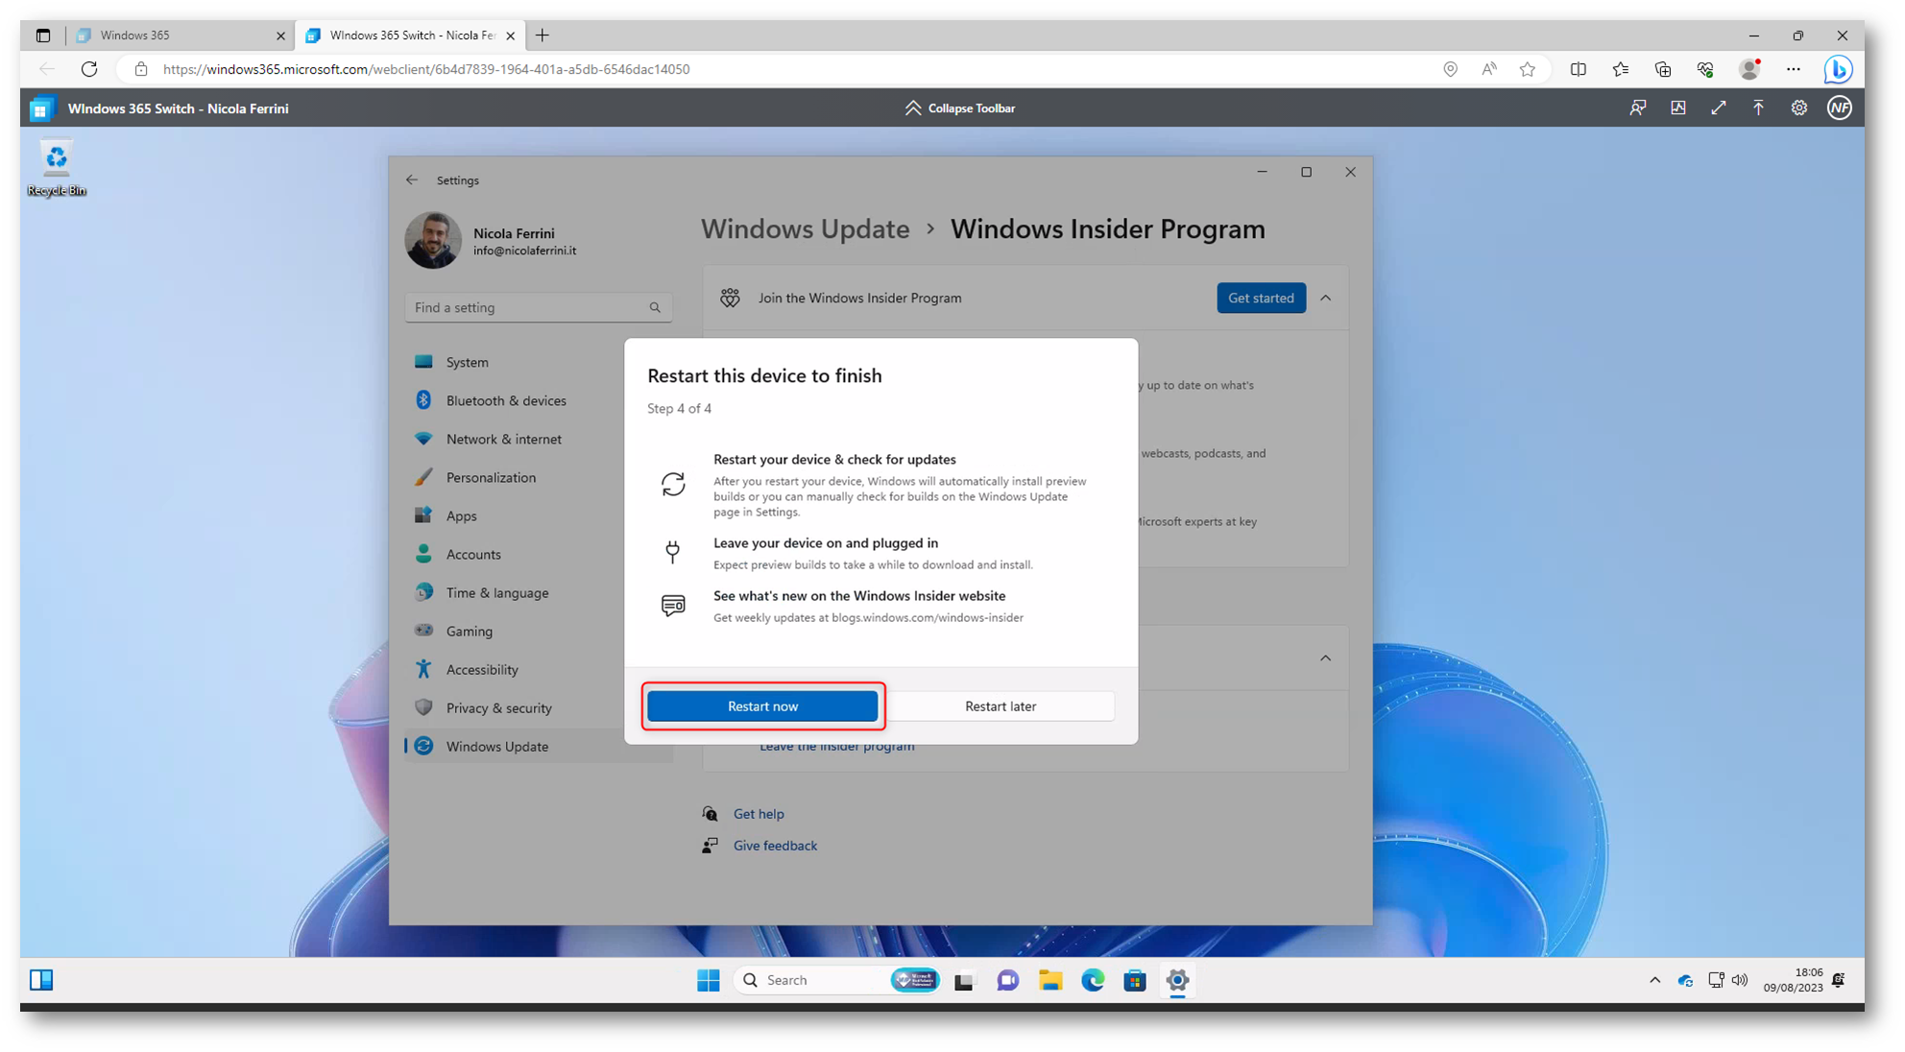This screenshot has width=1905, height=1052.
Task: Open the Recycle Bin desktop icon
Action: tap(57, 169)
